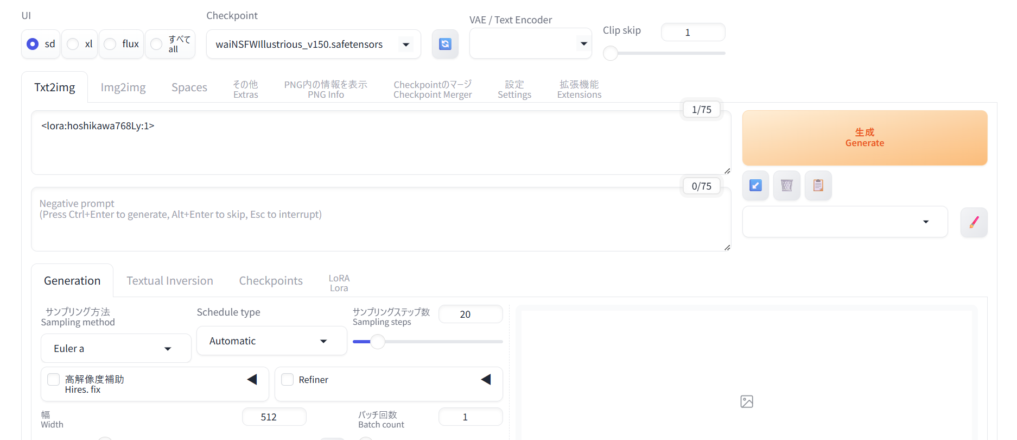Open the Checkpoint model dropdown
1017x440 pixels.
[313, 45]
